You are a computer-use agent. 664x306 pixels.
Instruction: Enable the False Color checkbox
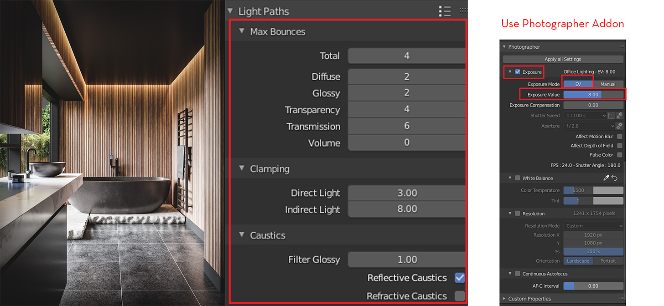click(620, 155)
